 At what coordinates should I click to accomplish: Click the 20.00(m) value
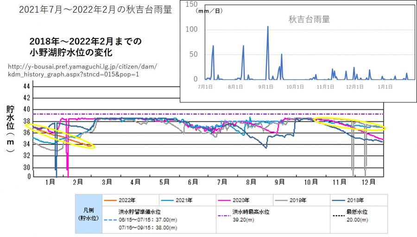pos(357,220)
